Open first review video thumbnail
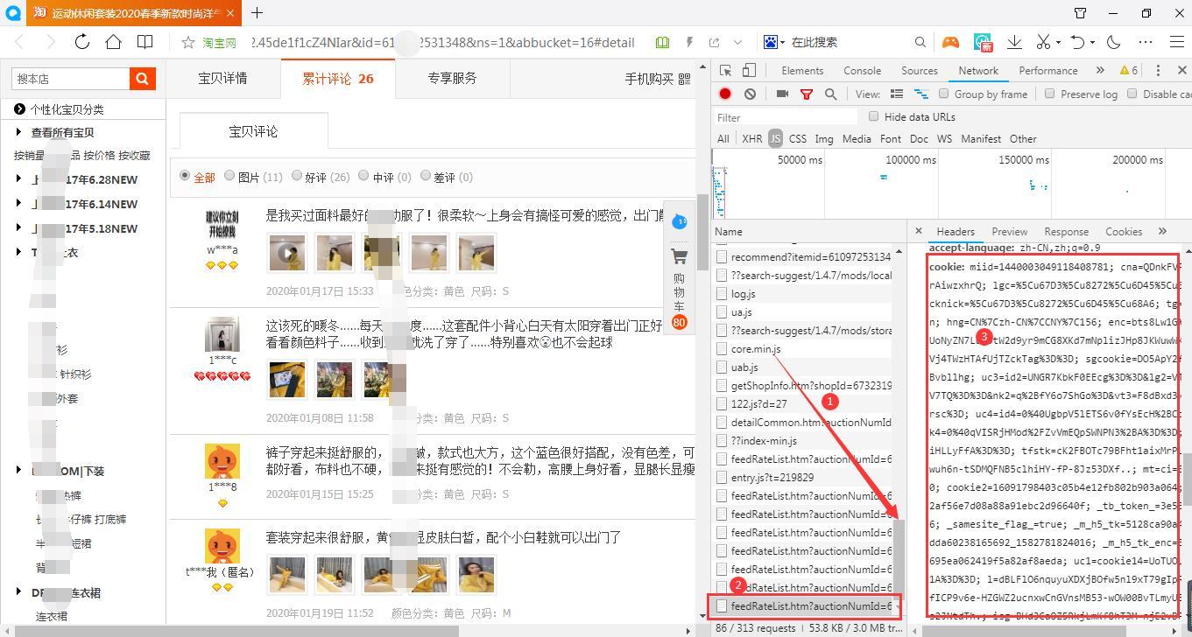The width and height of the screenshot is (1192, 637). (x=287, y=253)
